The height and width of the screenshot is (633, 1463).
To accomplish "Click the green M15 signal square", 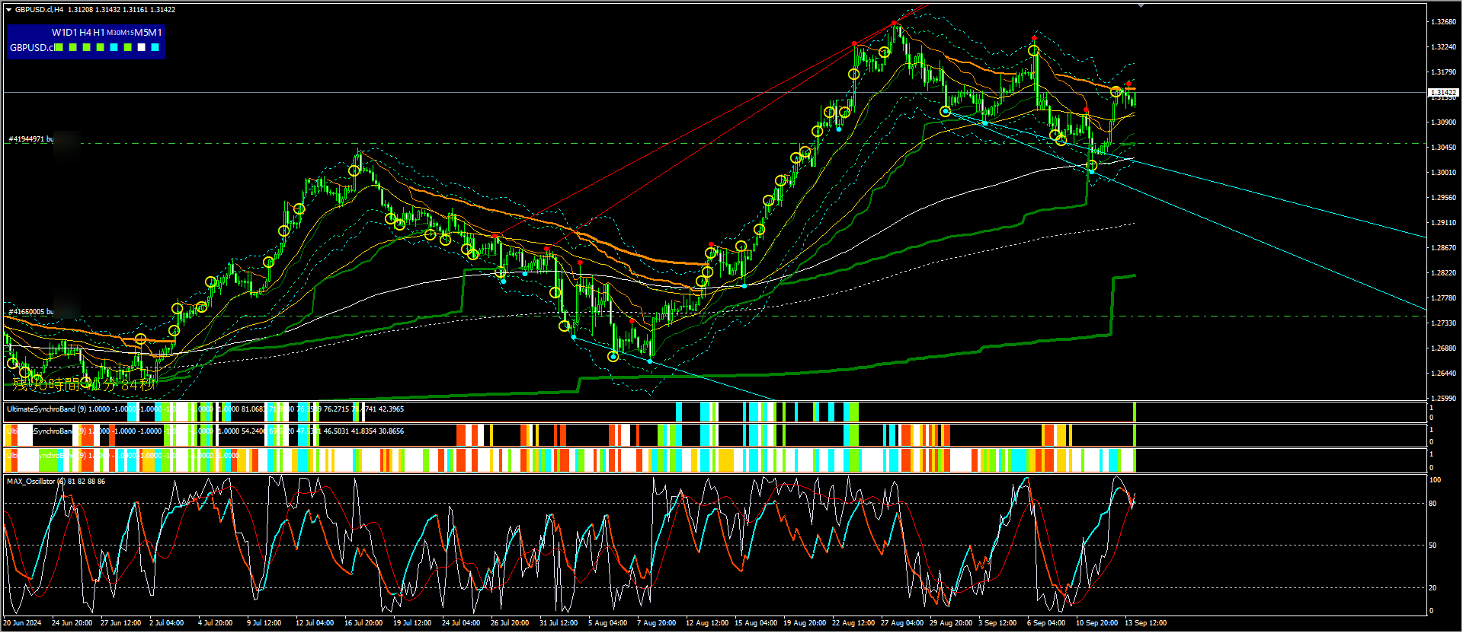I will coord(128,47).
